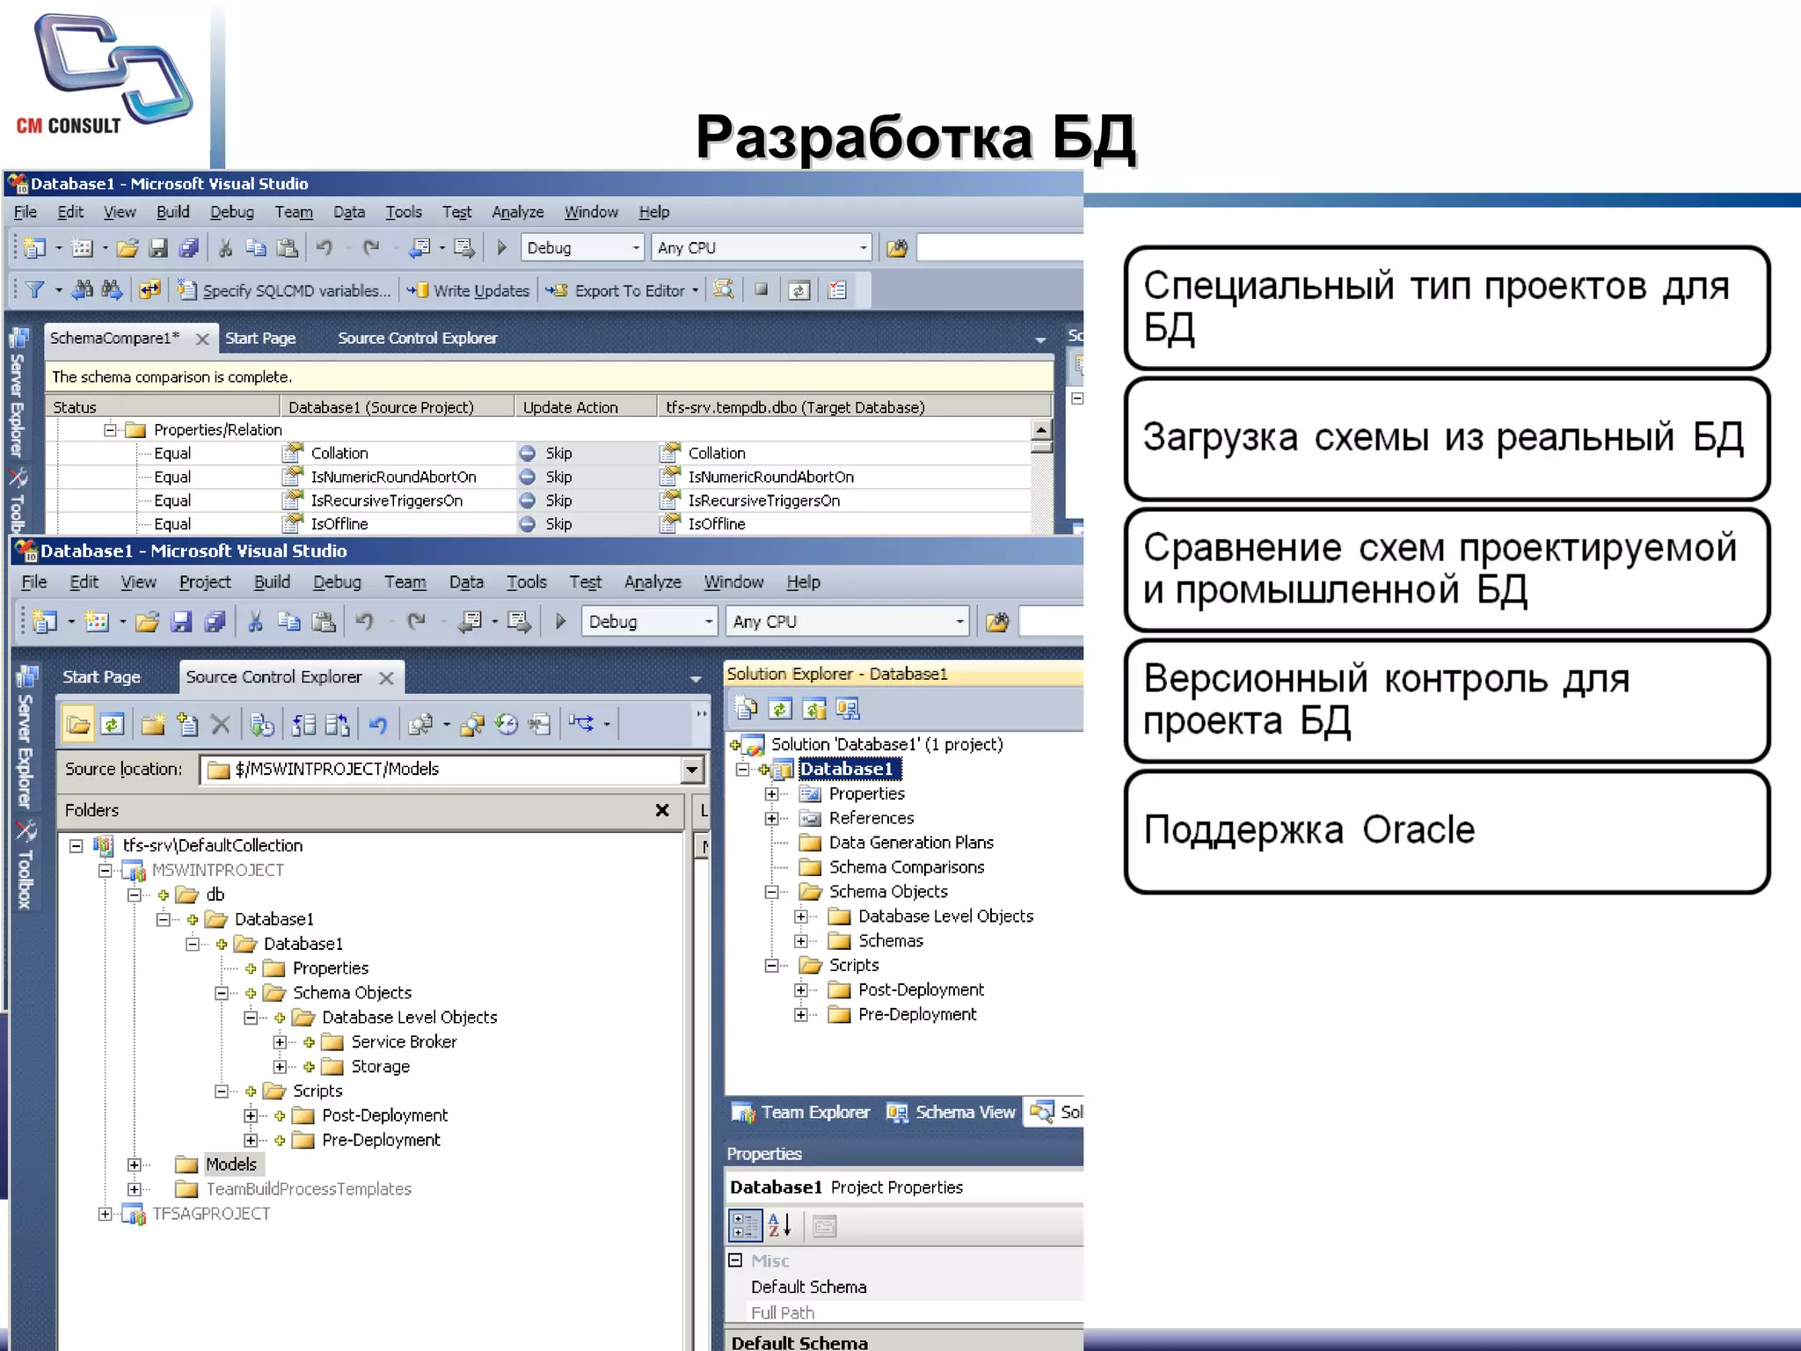Open Debug configuration dropdown in lower toolbar
The image size is (1801, 1351).
pyautogui.click(x=649, y=622)
